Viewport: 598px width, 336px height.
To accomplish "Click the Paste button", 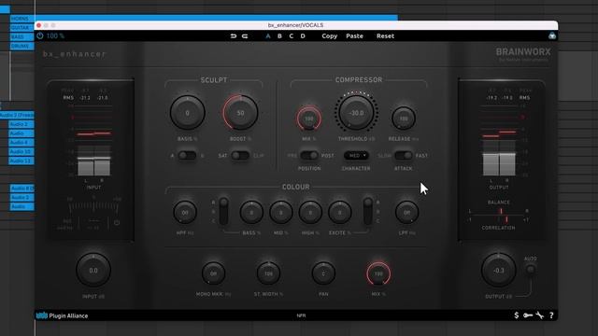I will pyautogui.click(x=354, y=35).
